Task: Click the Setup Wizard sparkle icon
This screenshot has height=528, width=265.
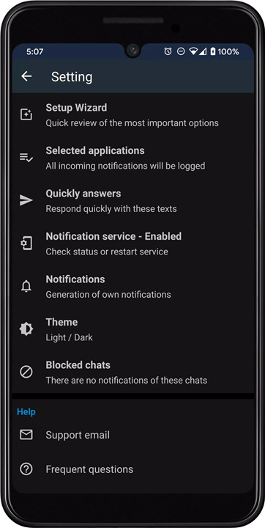Action: coord(26,114)
